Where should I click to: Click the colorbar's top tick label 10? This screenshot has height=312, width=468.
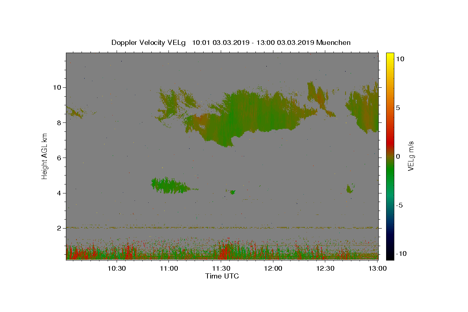click(400, 59)
